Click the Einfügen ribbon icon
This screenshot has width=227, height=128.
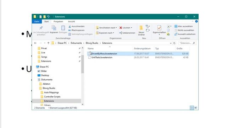(x=63, y=29)
